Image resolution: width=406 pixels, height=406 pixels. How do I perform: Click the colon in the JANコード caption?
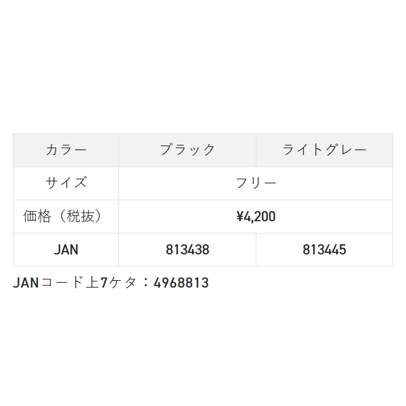(x=145, y=283)
